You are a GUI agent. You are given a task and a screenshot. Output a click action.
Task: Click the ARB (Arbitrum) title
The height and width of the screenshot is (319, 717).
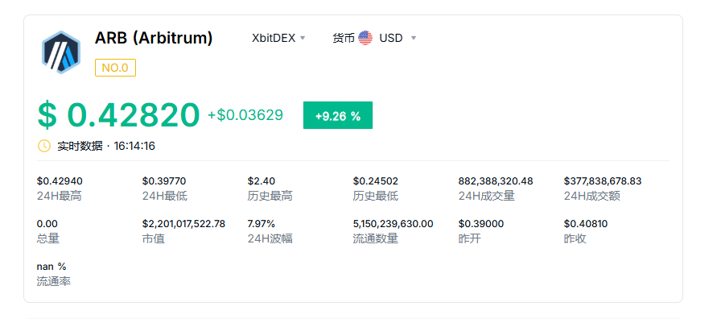tap(154, 38)
